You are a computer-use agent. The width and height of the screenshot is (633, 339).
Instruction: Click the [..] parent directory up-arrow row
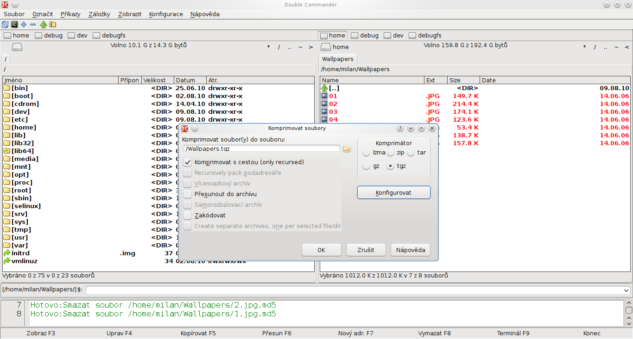coord(475,88)
